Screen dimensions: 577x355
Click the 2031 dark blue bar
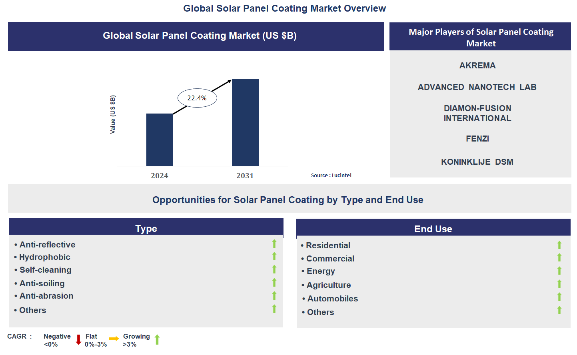(245, 122)
